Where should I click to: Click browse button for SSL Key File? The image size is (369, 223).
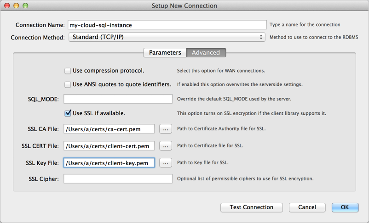[x=166, y=163]
